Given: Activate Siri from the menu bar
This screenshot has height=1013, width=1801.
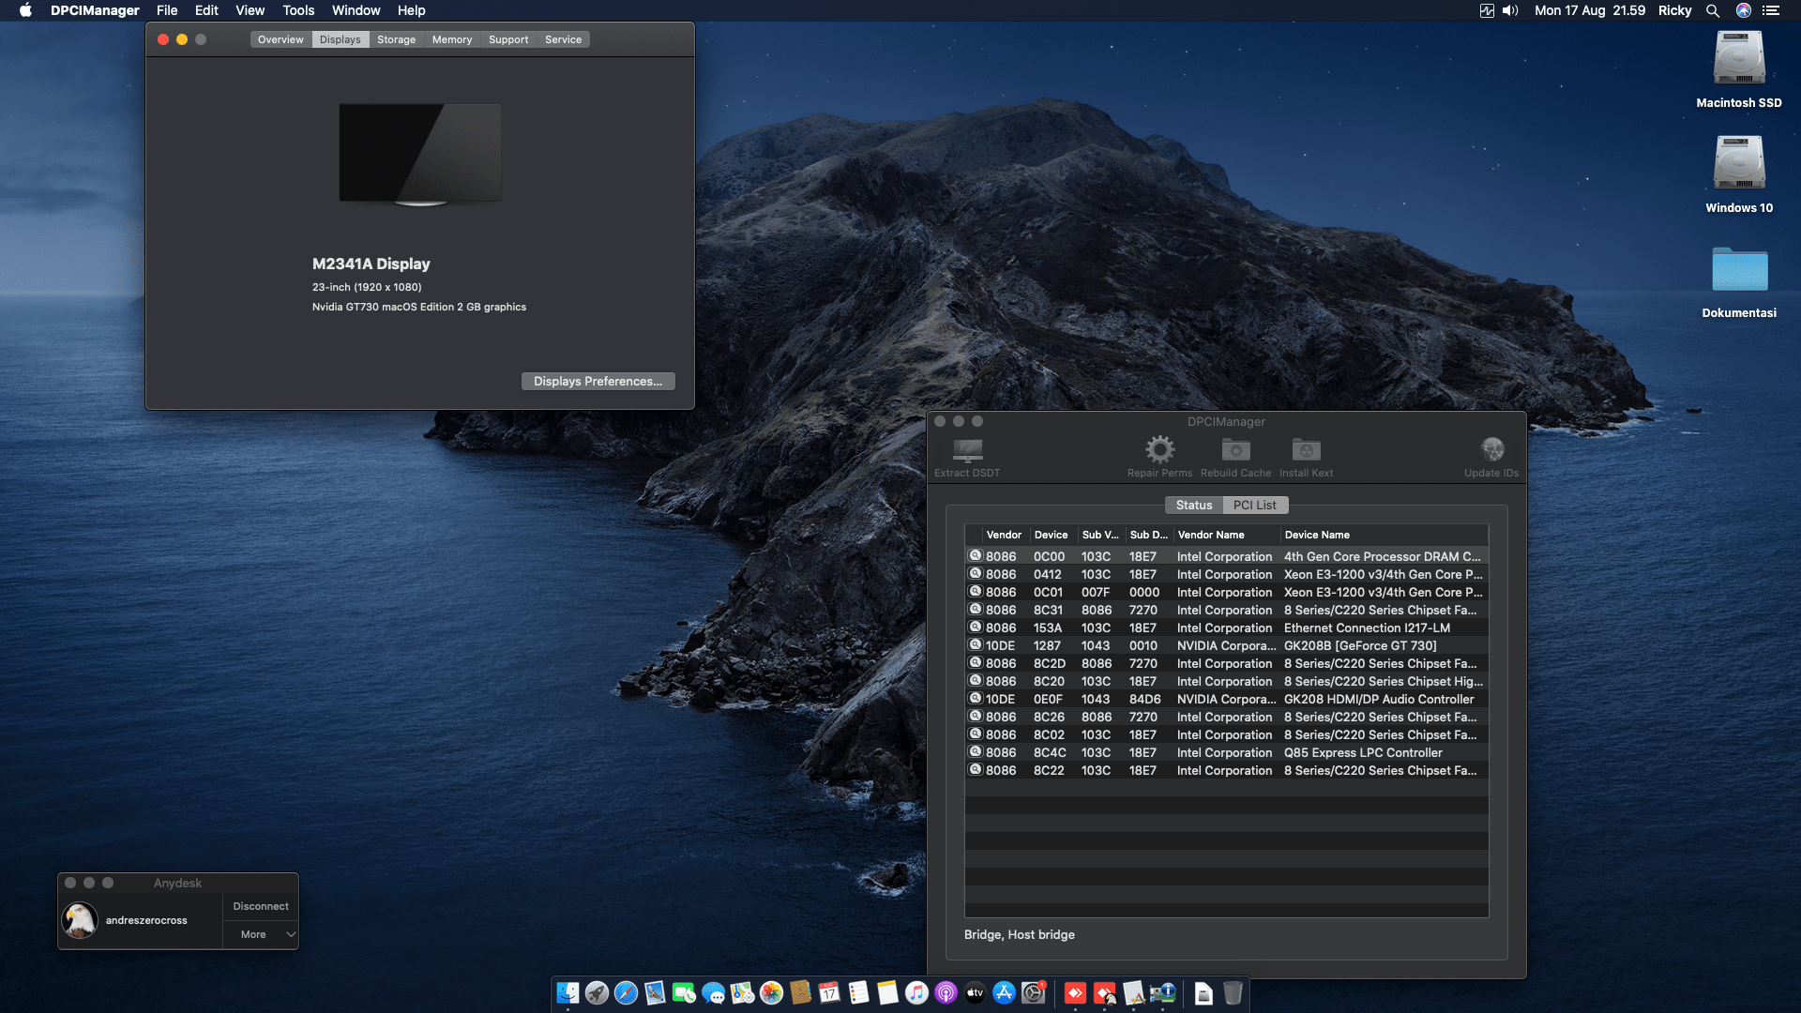Looking at the screenshot, I should point(1743,10).
